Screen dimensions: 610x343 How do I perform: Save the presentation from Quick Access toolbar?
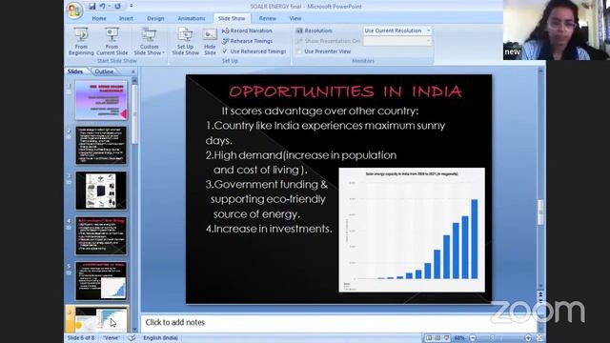tap(92, 7)
